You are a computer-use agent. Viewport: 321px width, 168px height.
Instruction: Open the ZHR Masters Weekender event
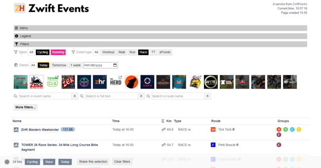click(40, 130)
